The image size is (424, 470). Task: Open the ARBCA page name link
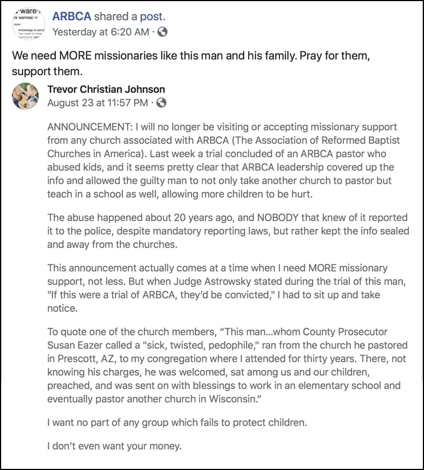click(71, 17)
